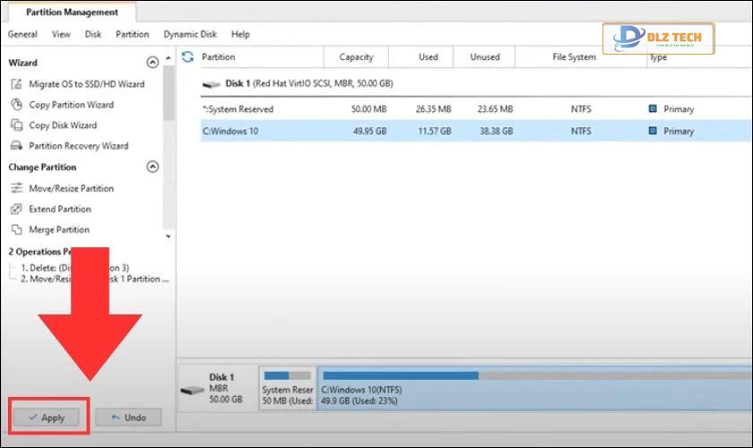Open Copy Partition Wizard link
This screenshot has height=448, width=753.
point(71,105)
